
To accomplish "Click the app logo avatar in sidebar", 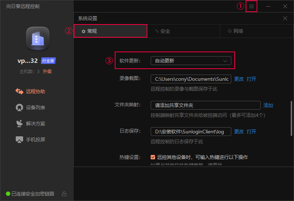I will point(37,38).
